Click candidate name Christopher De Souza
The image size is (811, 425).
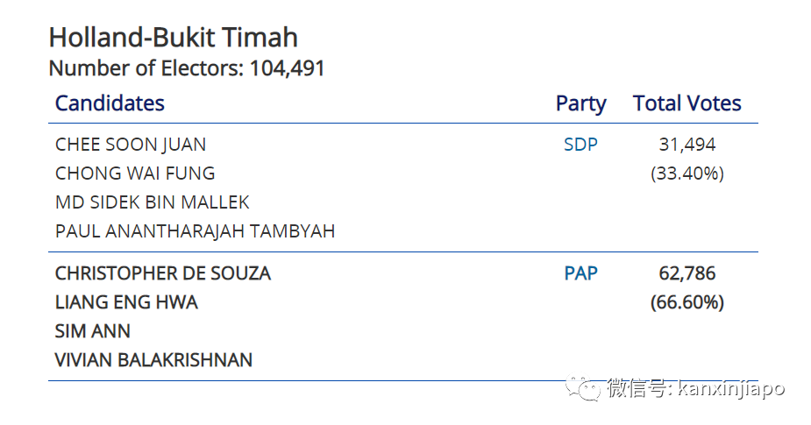tap(163, 273)
